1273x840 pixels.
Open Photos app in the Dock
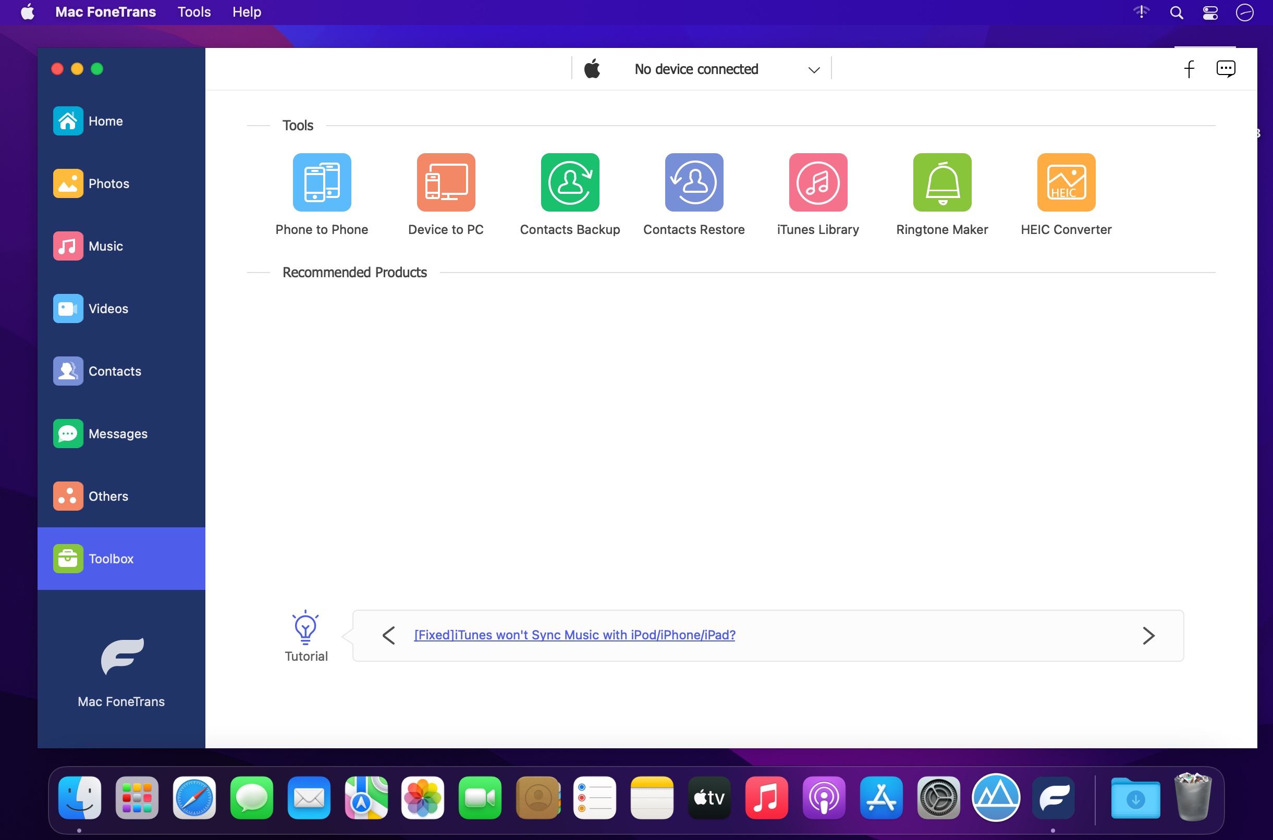point(423,798)
